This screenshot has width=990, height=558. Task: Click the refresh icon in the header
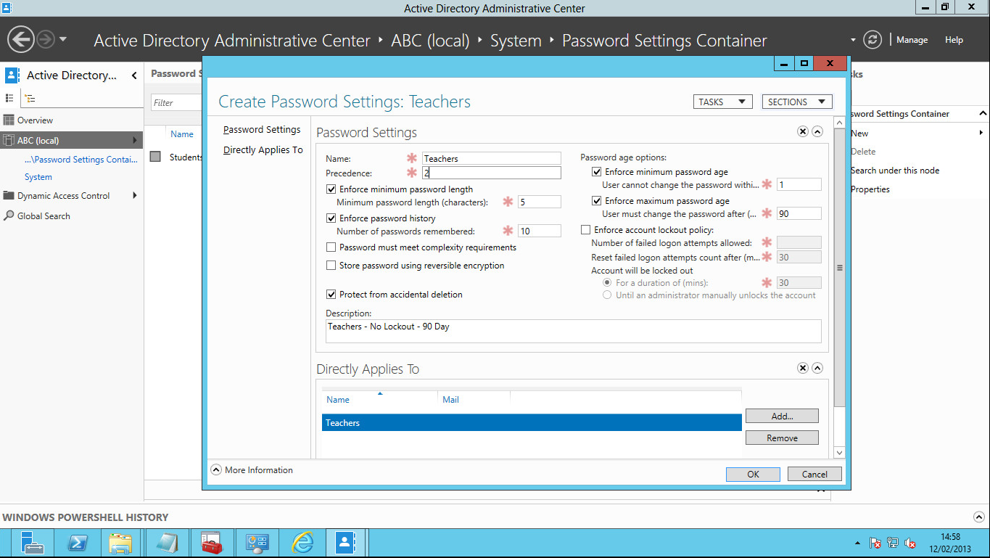tap(873, 40)
